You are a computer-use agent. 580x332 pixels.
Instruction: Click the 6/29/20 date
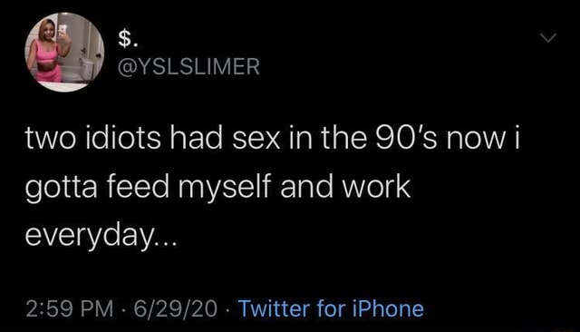[x=175, y=308]
